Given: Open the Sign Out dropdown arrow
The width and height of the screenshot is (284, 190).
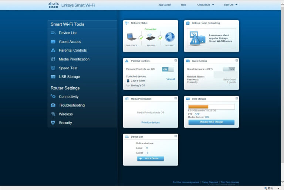Looking at the screenshot, I should point(236,5).
